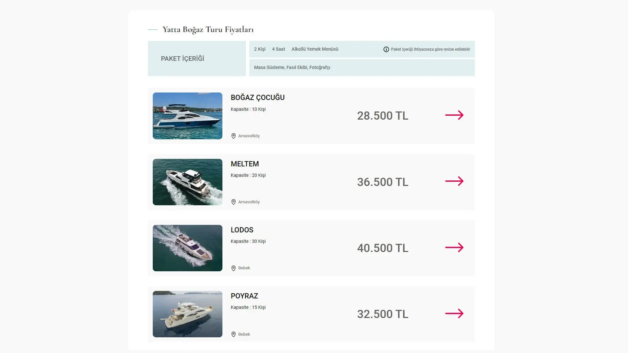628x353 pixels.
Task: Open BOĞAZ ÇOCUĞU details via its pink arrow
Action: pyautogui.click(x=455, y=115)
